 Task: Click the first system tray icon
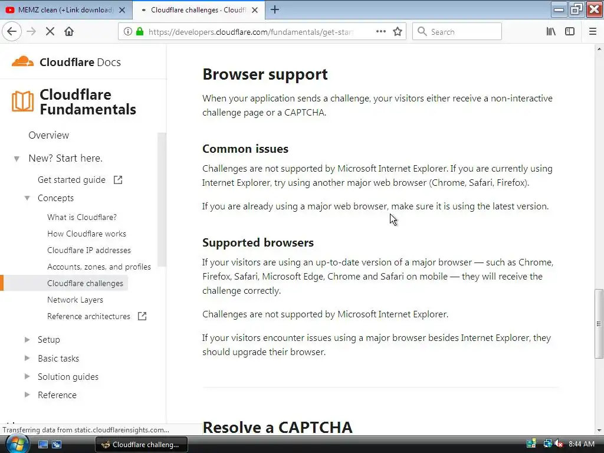tap(531, 444)
